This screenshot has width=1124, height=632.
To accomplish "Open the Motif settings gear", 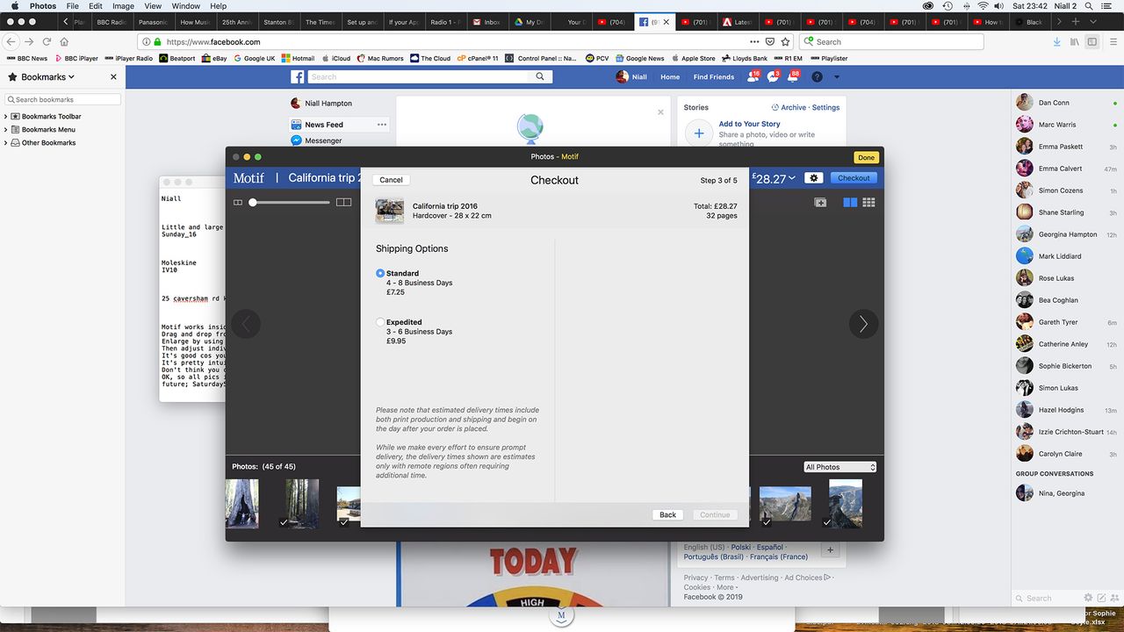I will 814,178.
